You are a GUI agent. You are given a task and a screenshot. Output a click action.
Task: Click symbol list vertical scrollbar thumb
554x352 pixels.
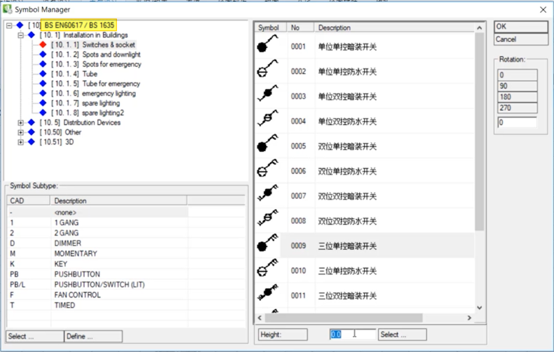tap(480, 132)
